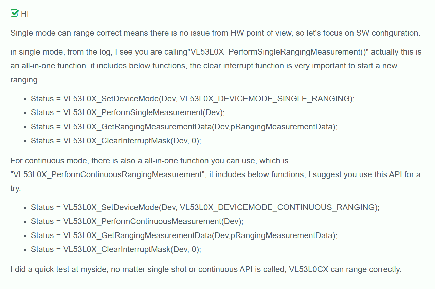Click the first ClearInterruptMask(Dev, 0) line
The width and height of the screenshot is (435, 289).
tap(116, 141)
